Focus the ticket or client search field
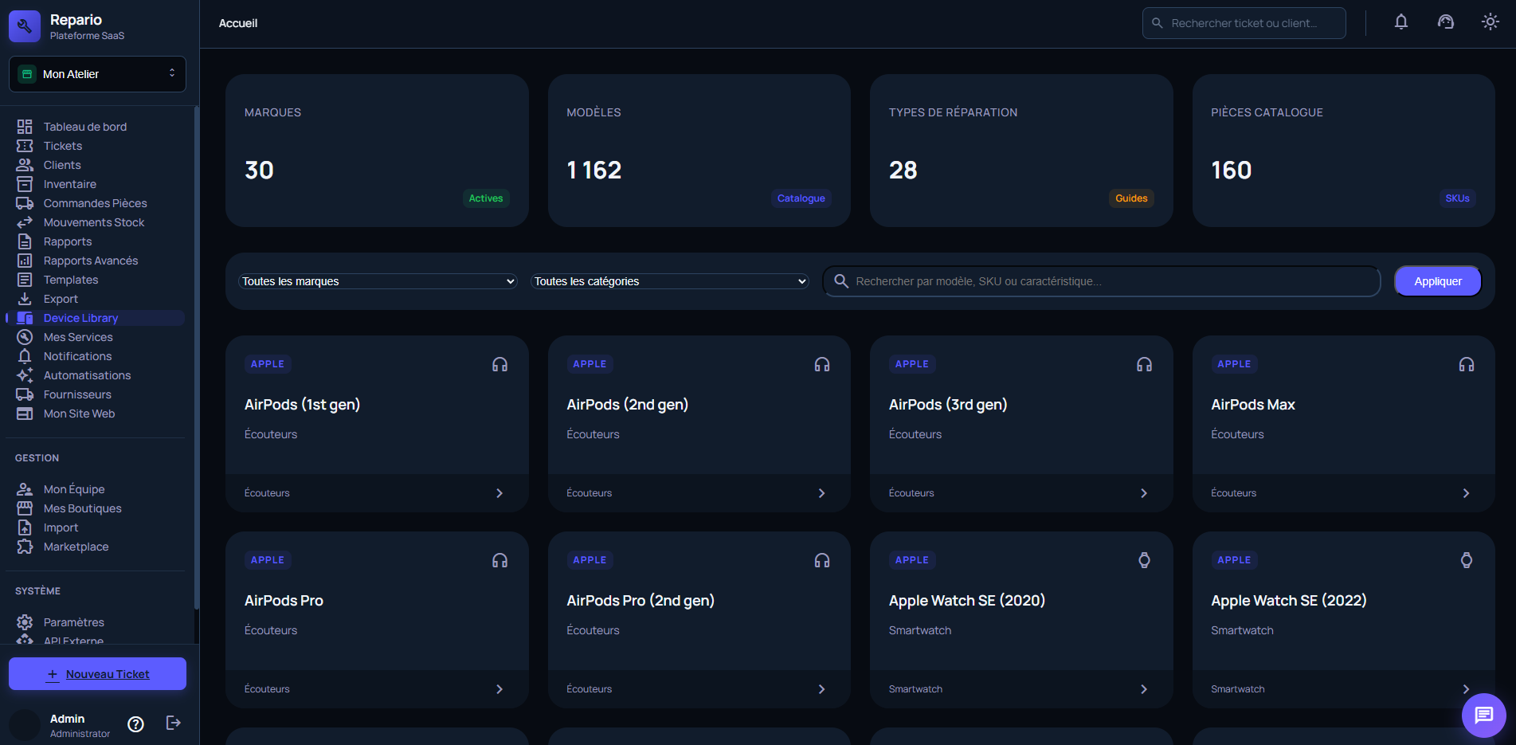The width and height of the screenshot is (1516, 745). [x=1244, y=23]
